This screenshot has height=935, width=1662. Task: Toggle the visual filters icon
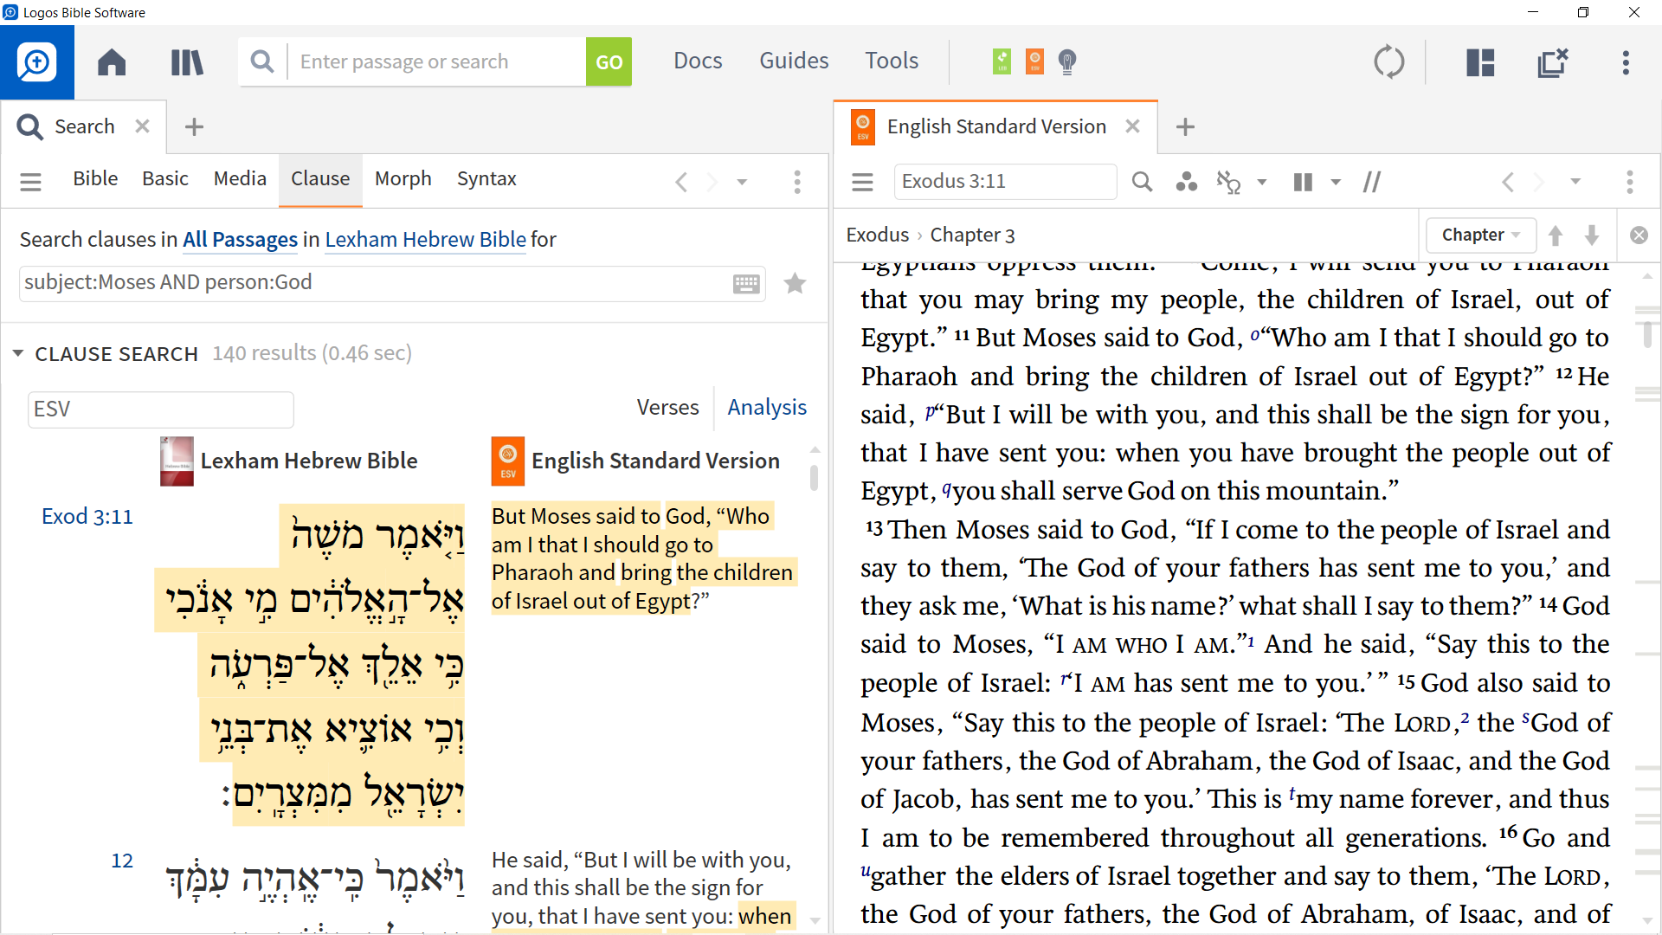[1187, 182]
